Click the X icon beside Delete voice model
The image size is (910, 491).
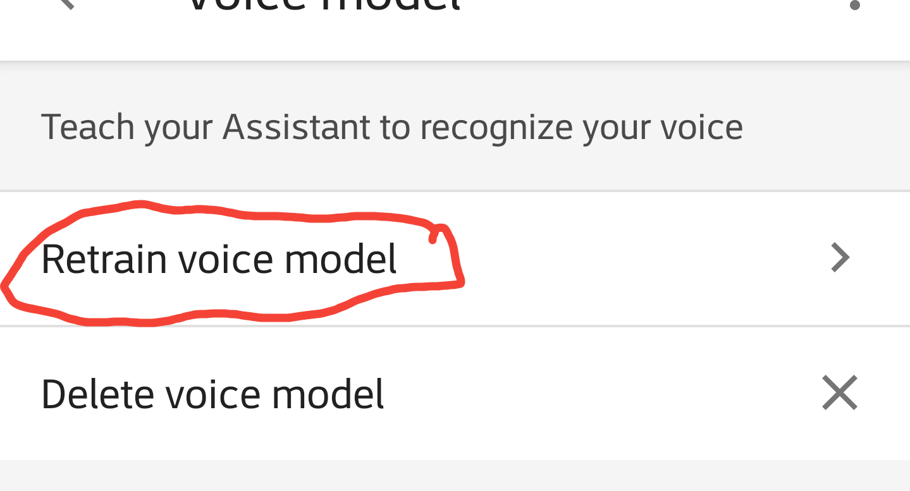pos(839,392)
